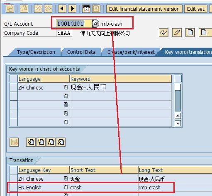Click the previous account left-arrow icon
Viewport: 212px width, 196px height.
click(62, 9)
